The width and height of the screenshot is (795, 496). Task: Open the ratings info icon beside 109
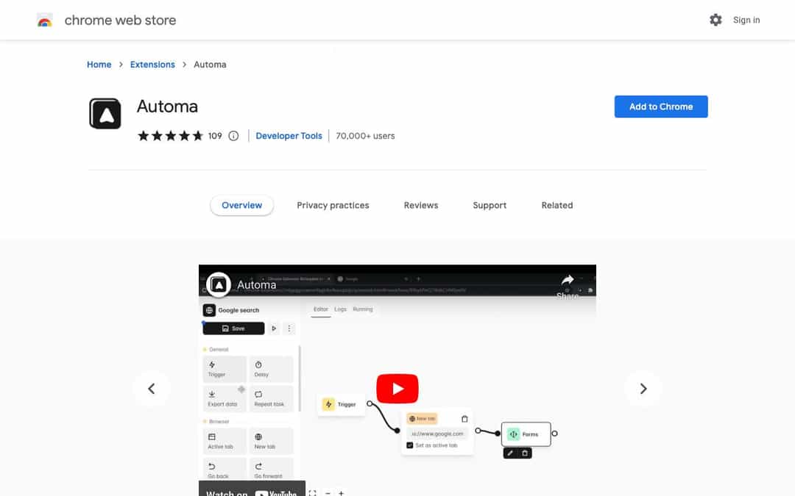[233, 136]
